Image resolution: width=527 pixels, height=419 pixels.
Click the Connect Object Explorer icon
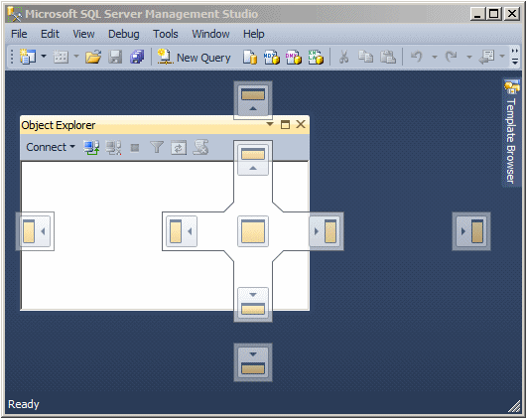(x=91, y=147)
